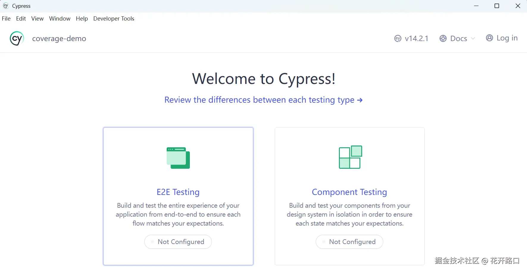Open the File menu
The width and height of the screenshot is (527, 272).
(x=6, y=18)
